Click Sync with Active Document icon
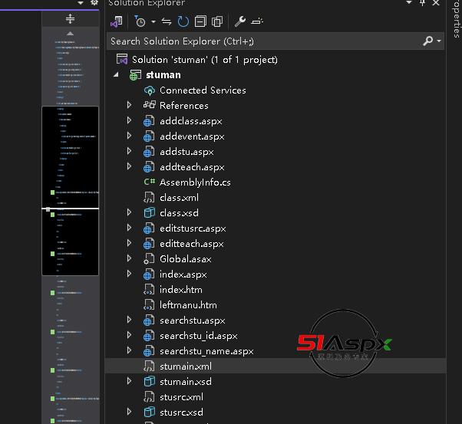Screen dimensions: 462x424 [x=167, y=21]
